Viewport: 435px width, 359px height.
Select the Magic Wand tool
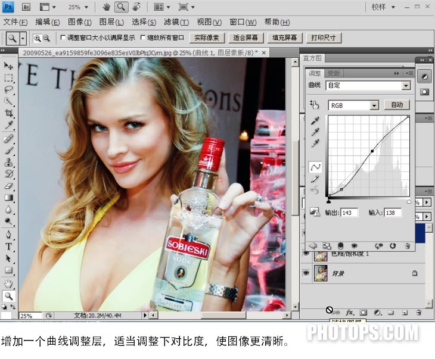click(x=8, y=101)
